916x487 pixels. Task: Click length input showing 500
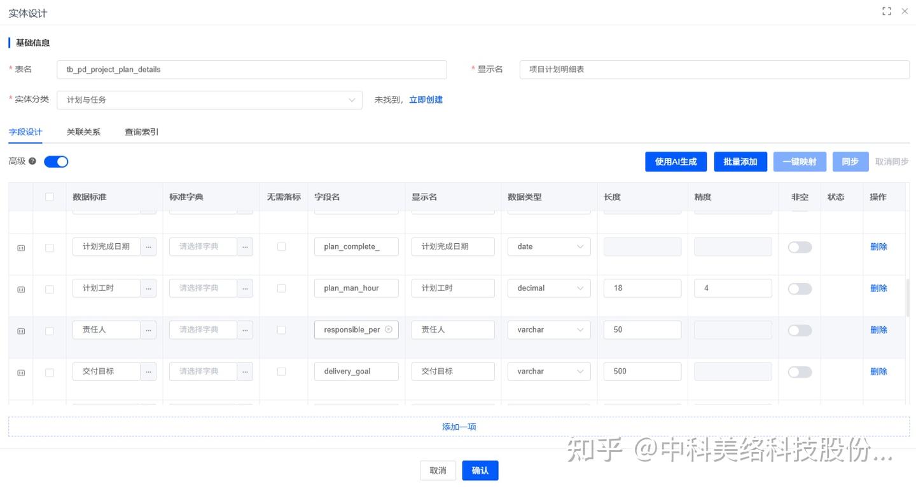click(642, 371)
